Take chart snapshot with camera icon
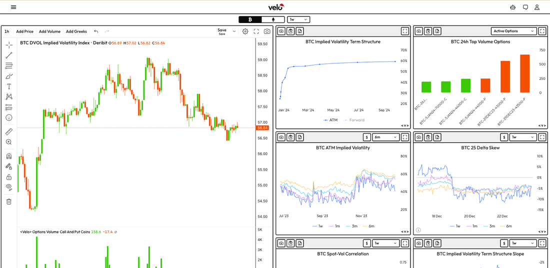This screenshot has width=550, height=268. (x=267, y=31)
